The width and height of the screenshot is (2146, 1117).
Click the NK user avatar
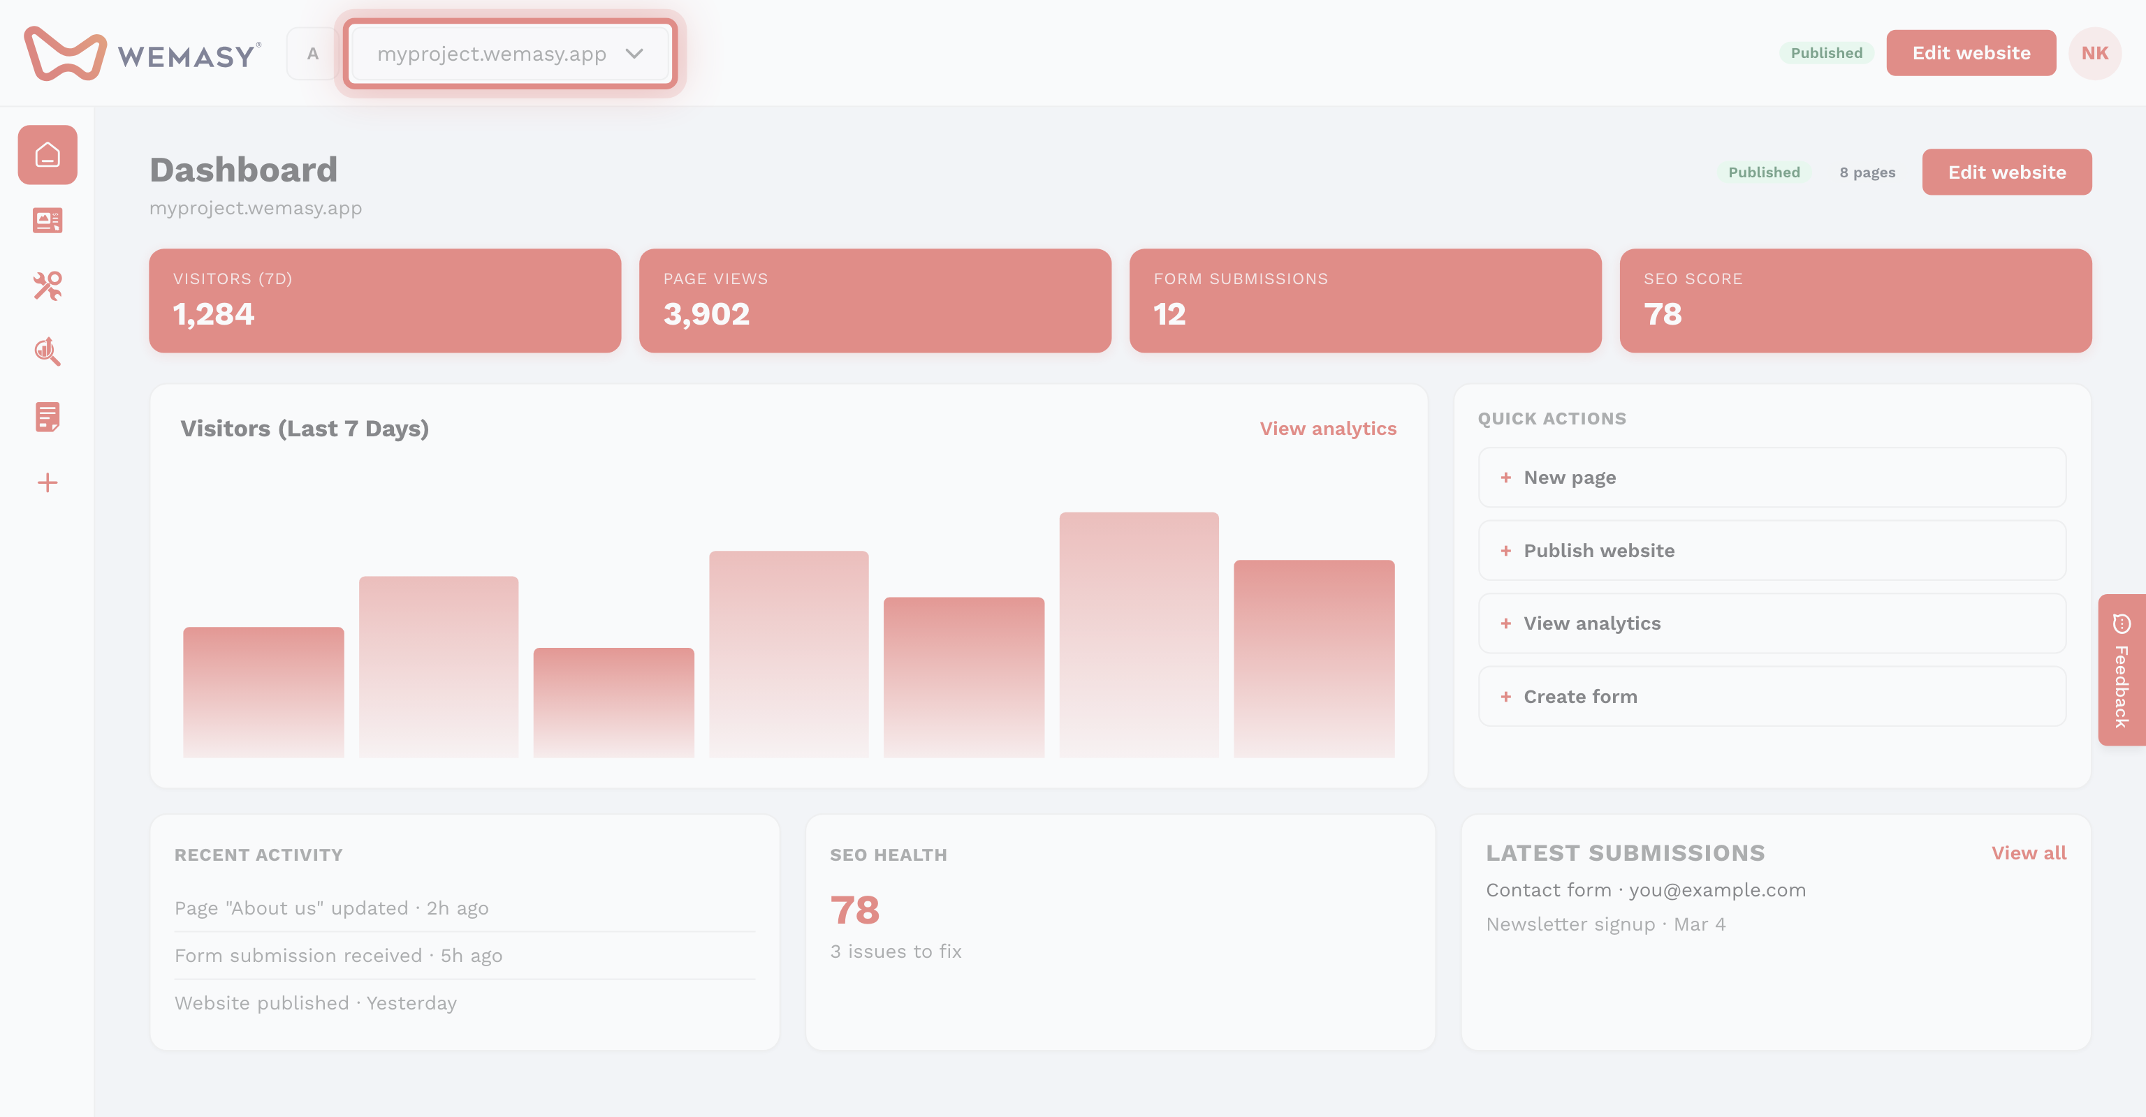tap(2094, 53)
